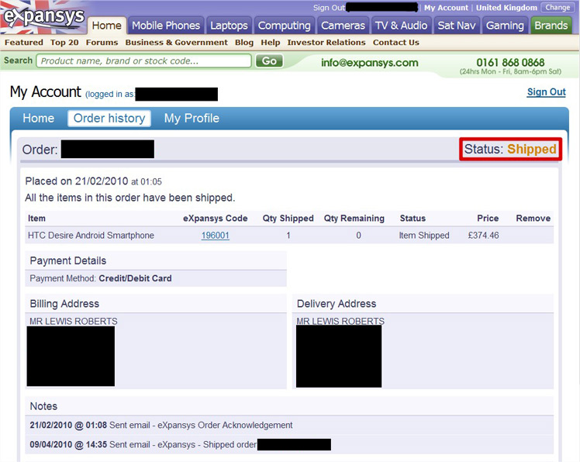Click the Billing Address heading
580x462 pixels.
click(x=64, y=304)
